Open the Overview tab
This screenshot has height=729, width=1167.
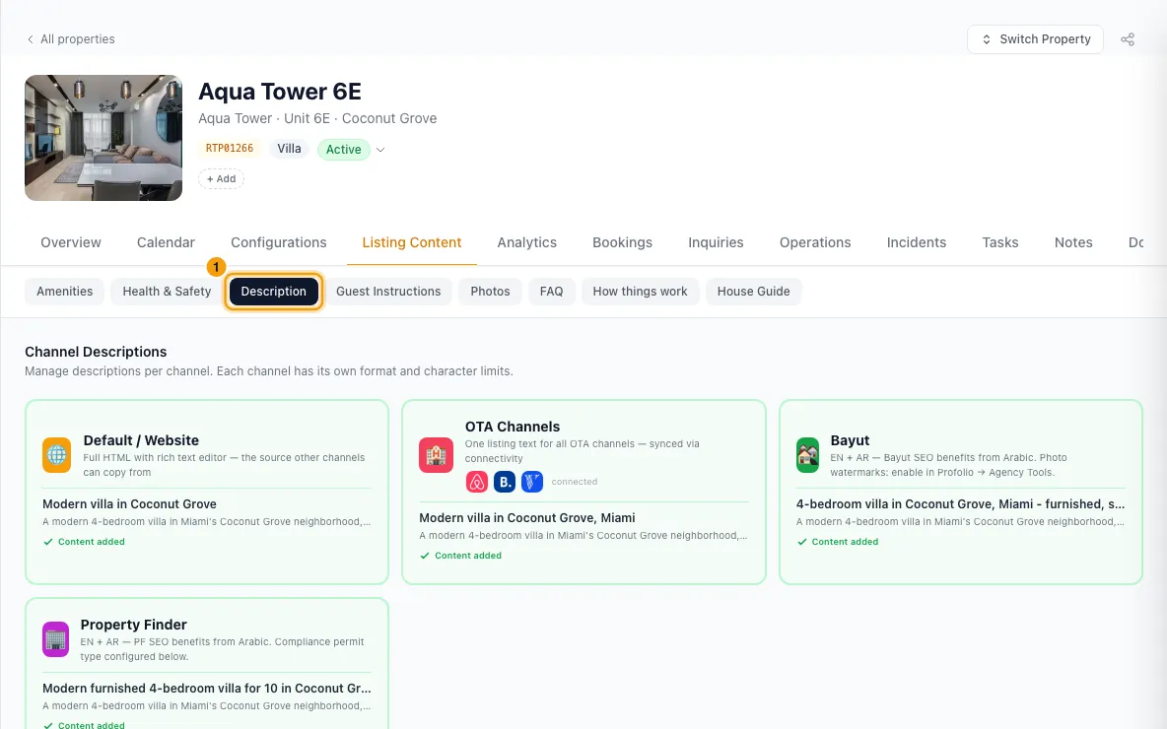pyautogui.click(x=71, y=242)
